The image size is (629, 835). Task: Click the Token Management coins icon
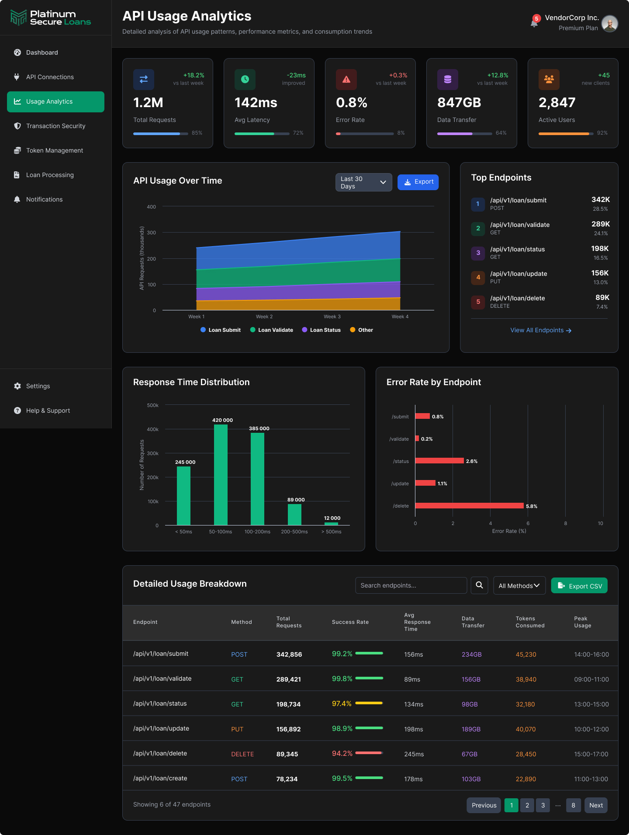[x=17, y=150]
